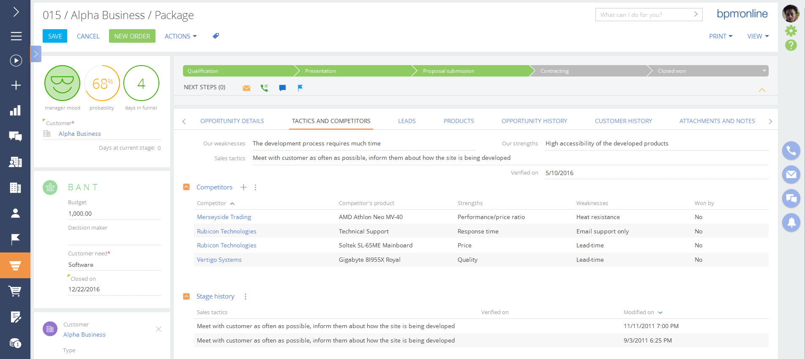Switch to CUSTOMER HISTORY tab
The image size is (805, 359).
624,121
